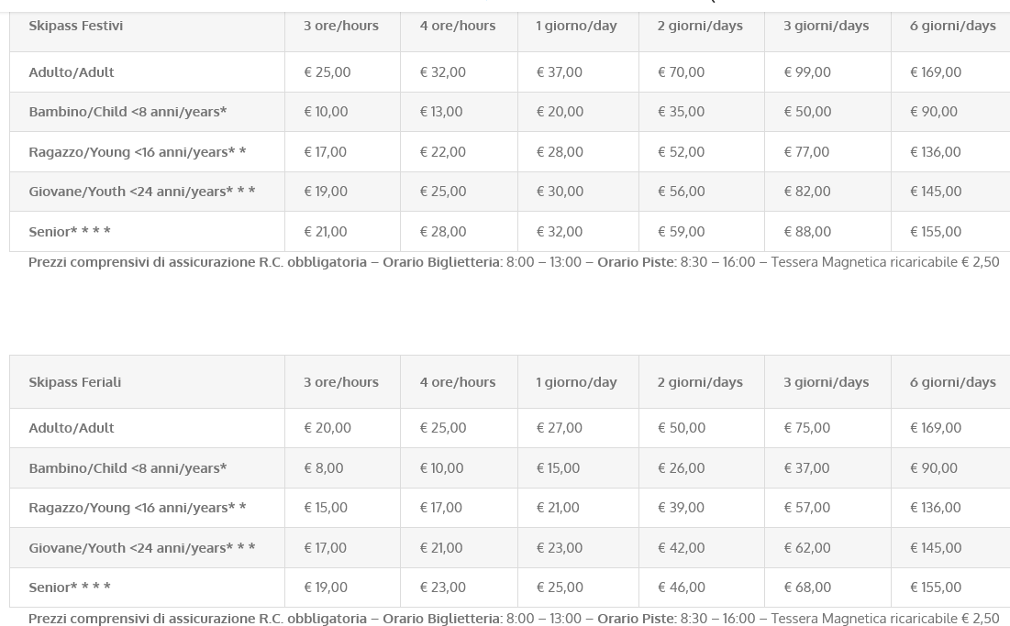Image resolution: width=1010 pixels, height=626 pixels.
Task: Click the Skipass Festivi table header
Action: [x=76, y=26]
